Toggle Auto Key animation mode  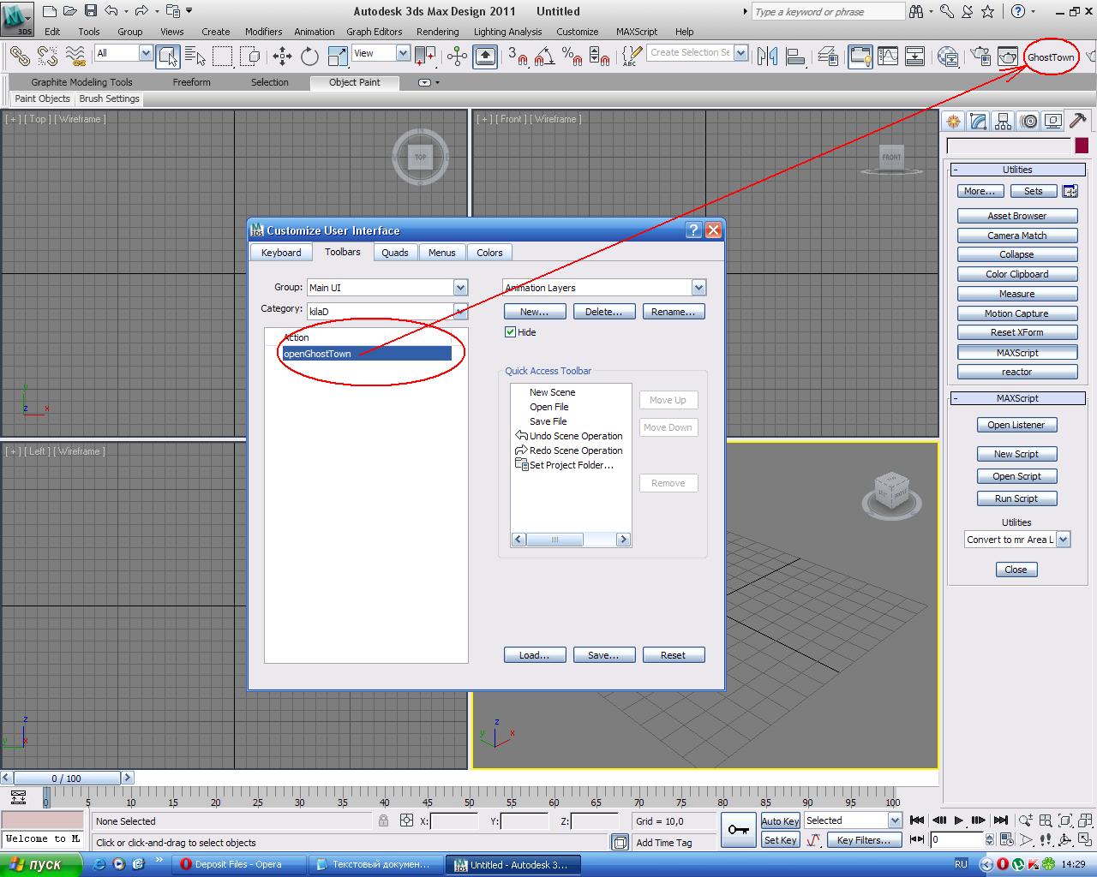point(780,821)
